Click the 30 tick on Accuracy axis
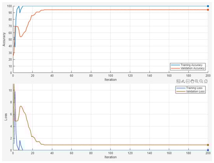This screenshot has width=214, height=163. (x=10, y=53)
